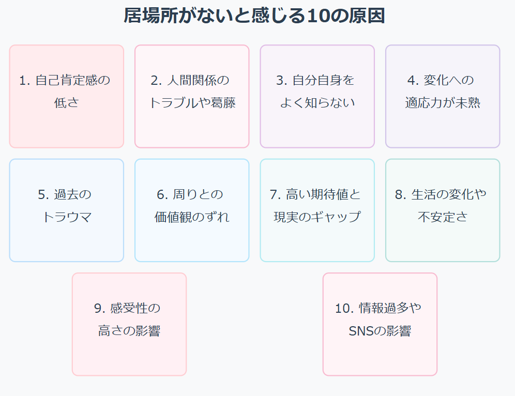Click the heading 居場所がないと感じる10の原因
The width and height of the screenshot is (515, 396).
tap(254, 16)
